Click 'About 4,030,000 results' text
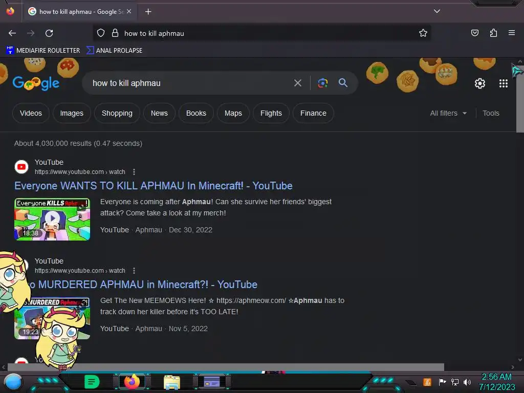This screenshot has height=393, width=524. 78,143
